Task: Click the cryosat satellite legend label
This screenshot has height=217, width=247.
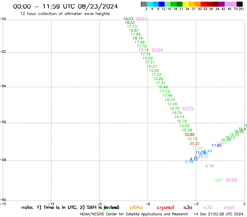Action: (x=166, y=208)
